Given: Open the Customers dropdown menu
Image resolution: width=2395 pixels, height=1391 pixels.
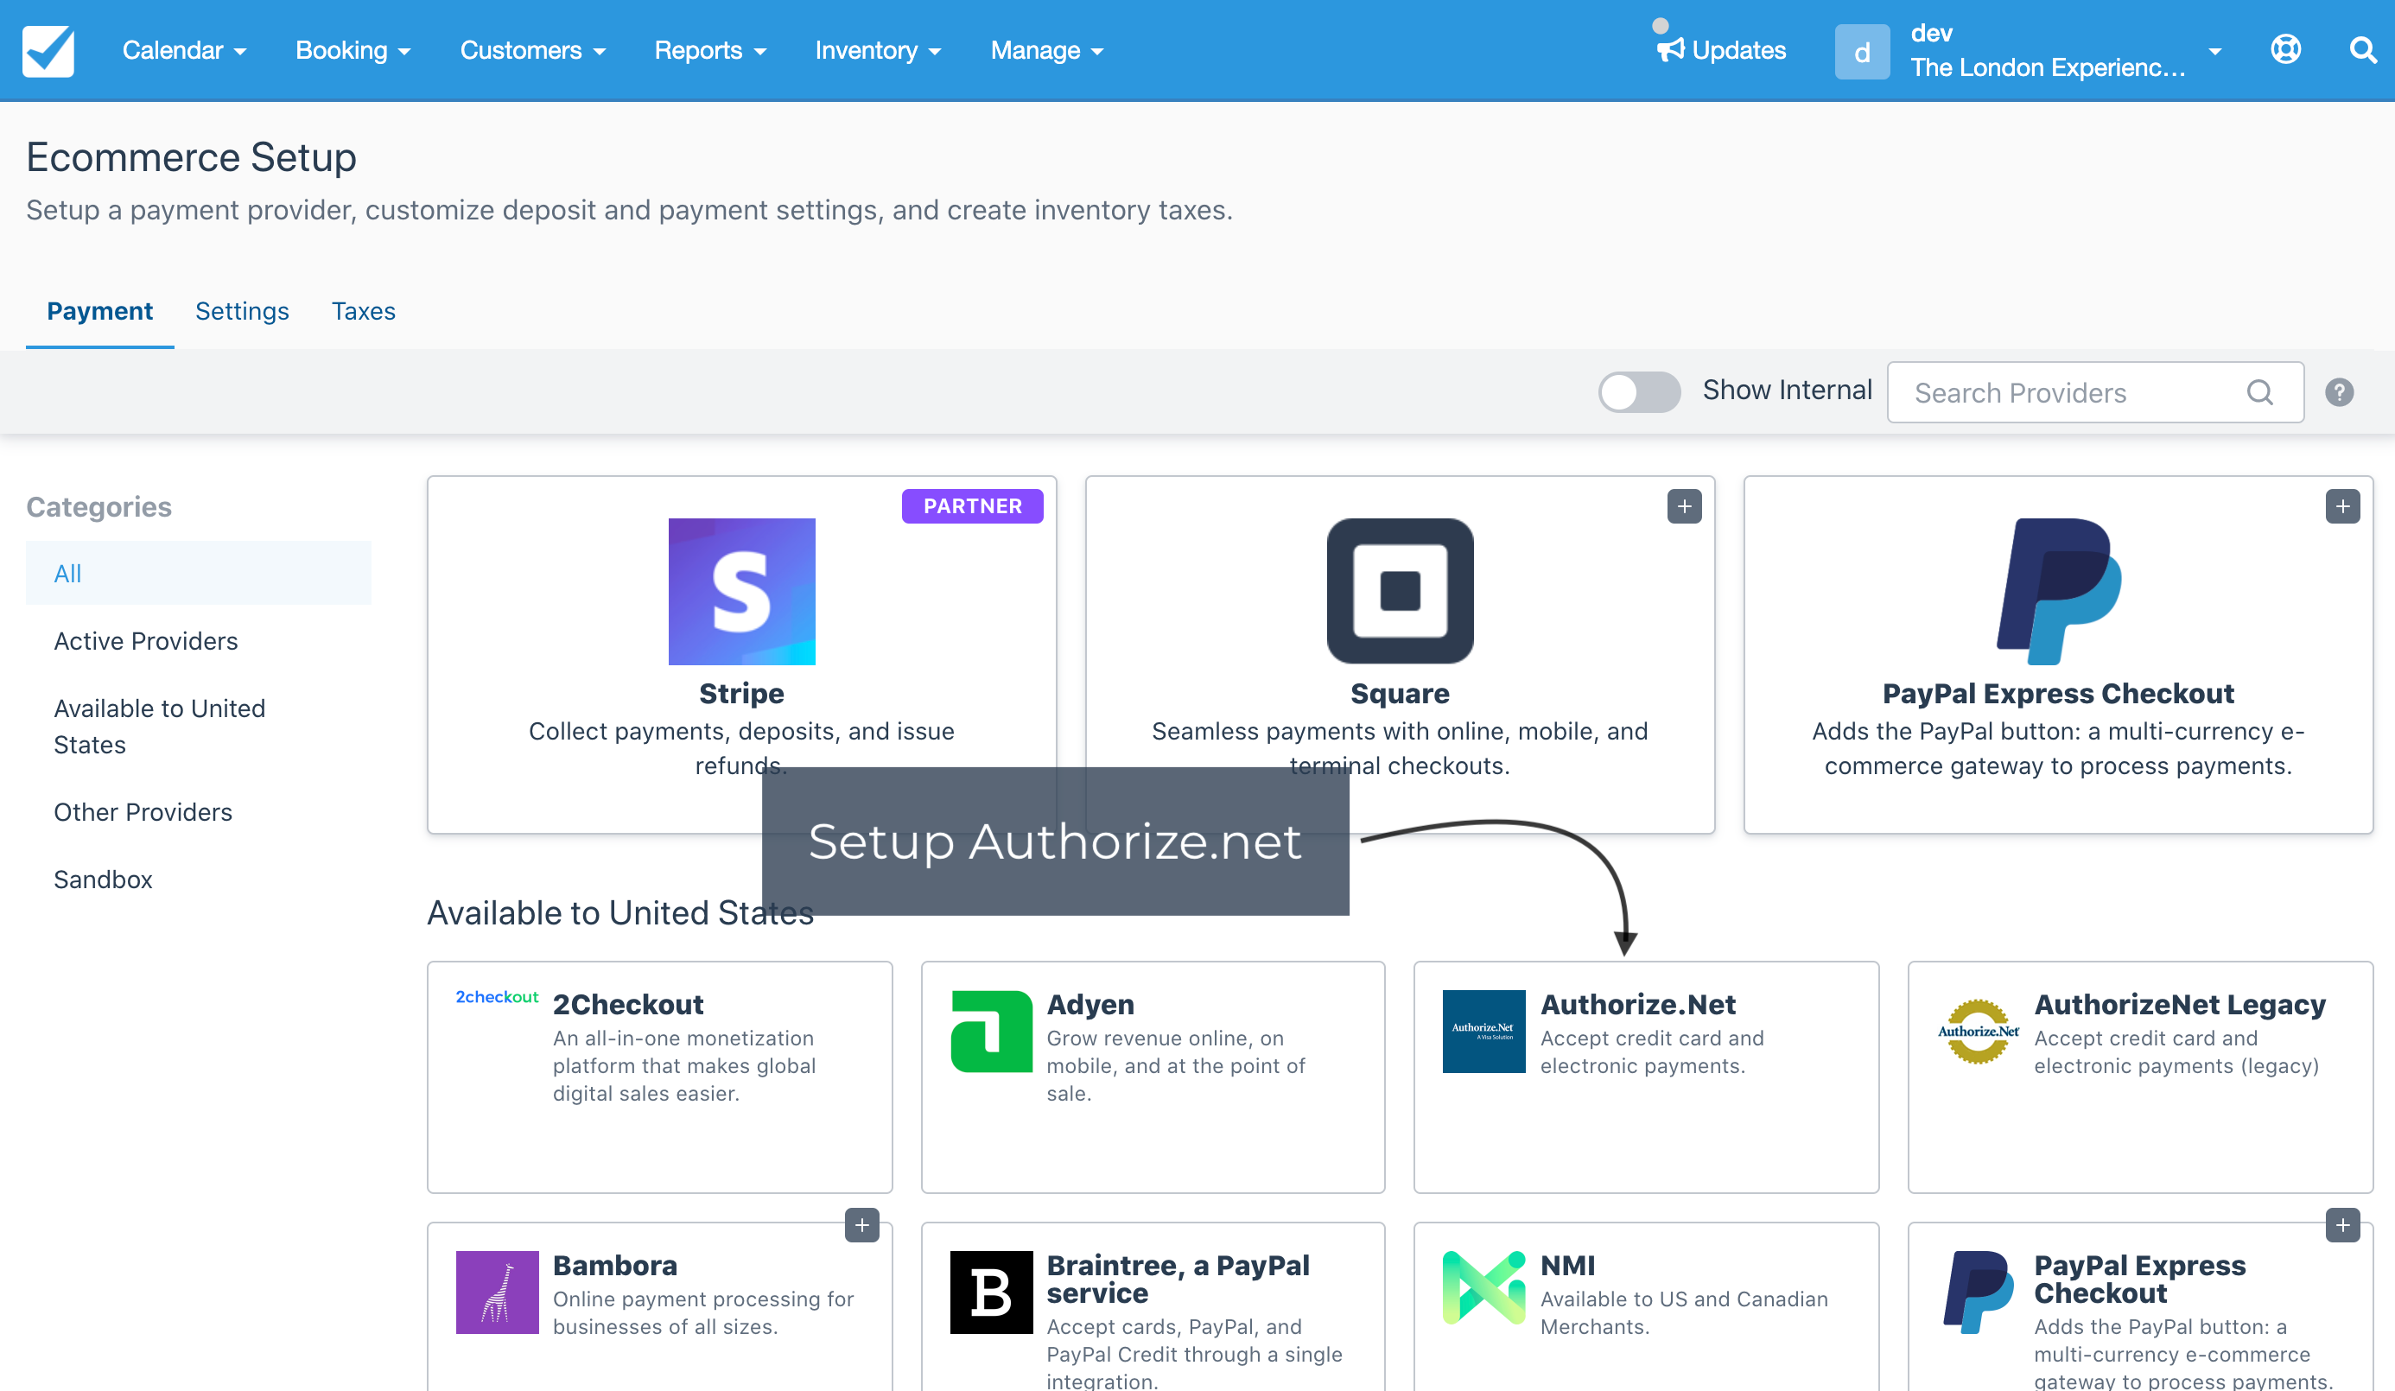Looking at the screenshot, I should (533, 50).
